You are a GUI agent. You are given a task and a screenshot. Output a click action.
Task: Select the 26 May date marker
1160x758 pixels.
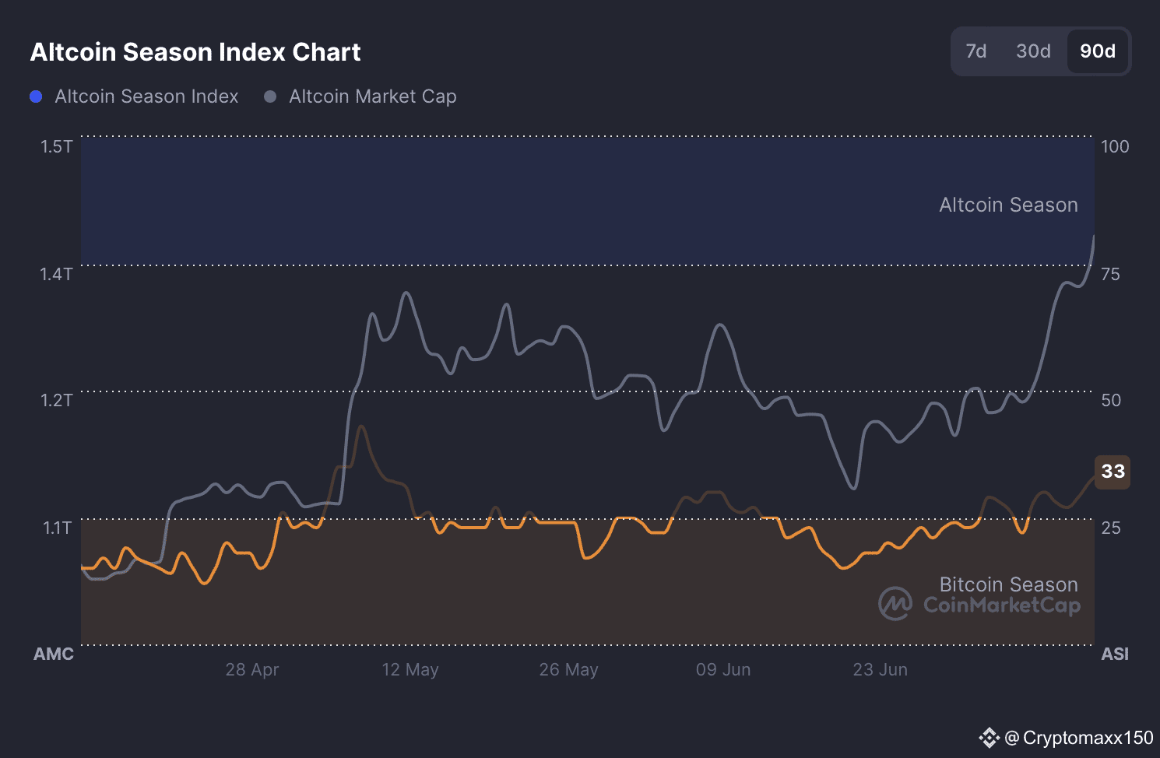tap(568, 669)
